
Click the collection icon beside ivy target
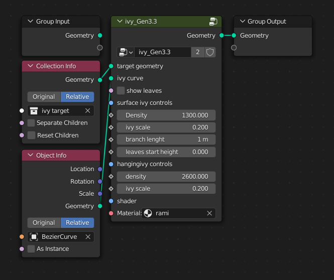pos(34,110)
